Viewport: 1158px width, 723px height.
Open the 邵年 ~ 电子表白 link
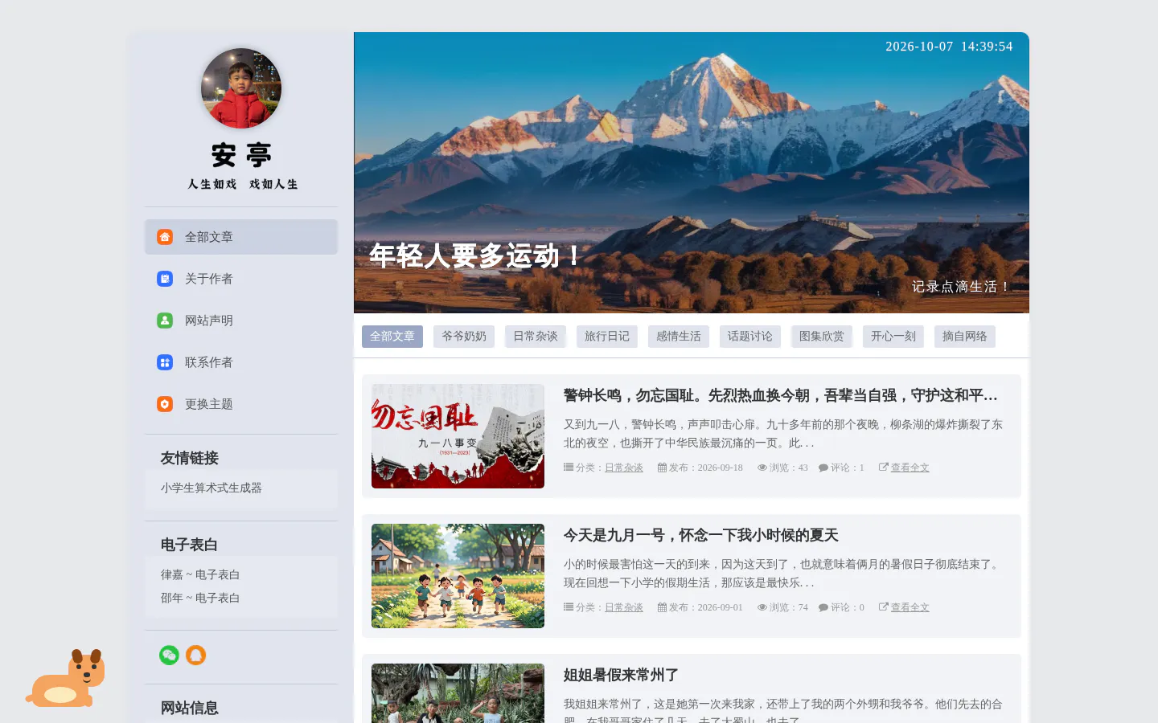pyautogui.click(x=200, y=598)
